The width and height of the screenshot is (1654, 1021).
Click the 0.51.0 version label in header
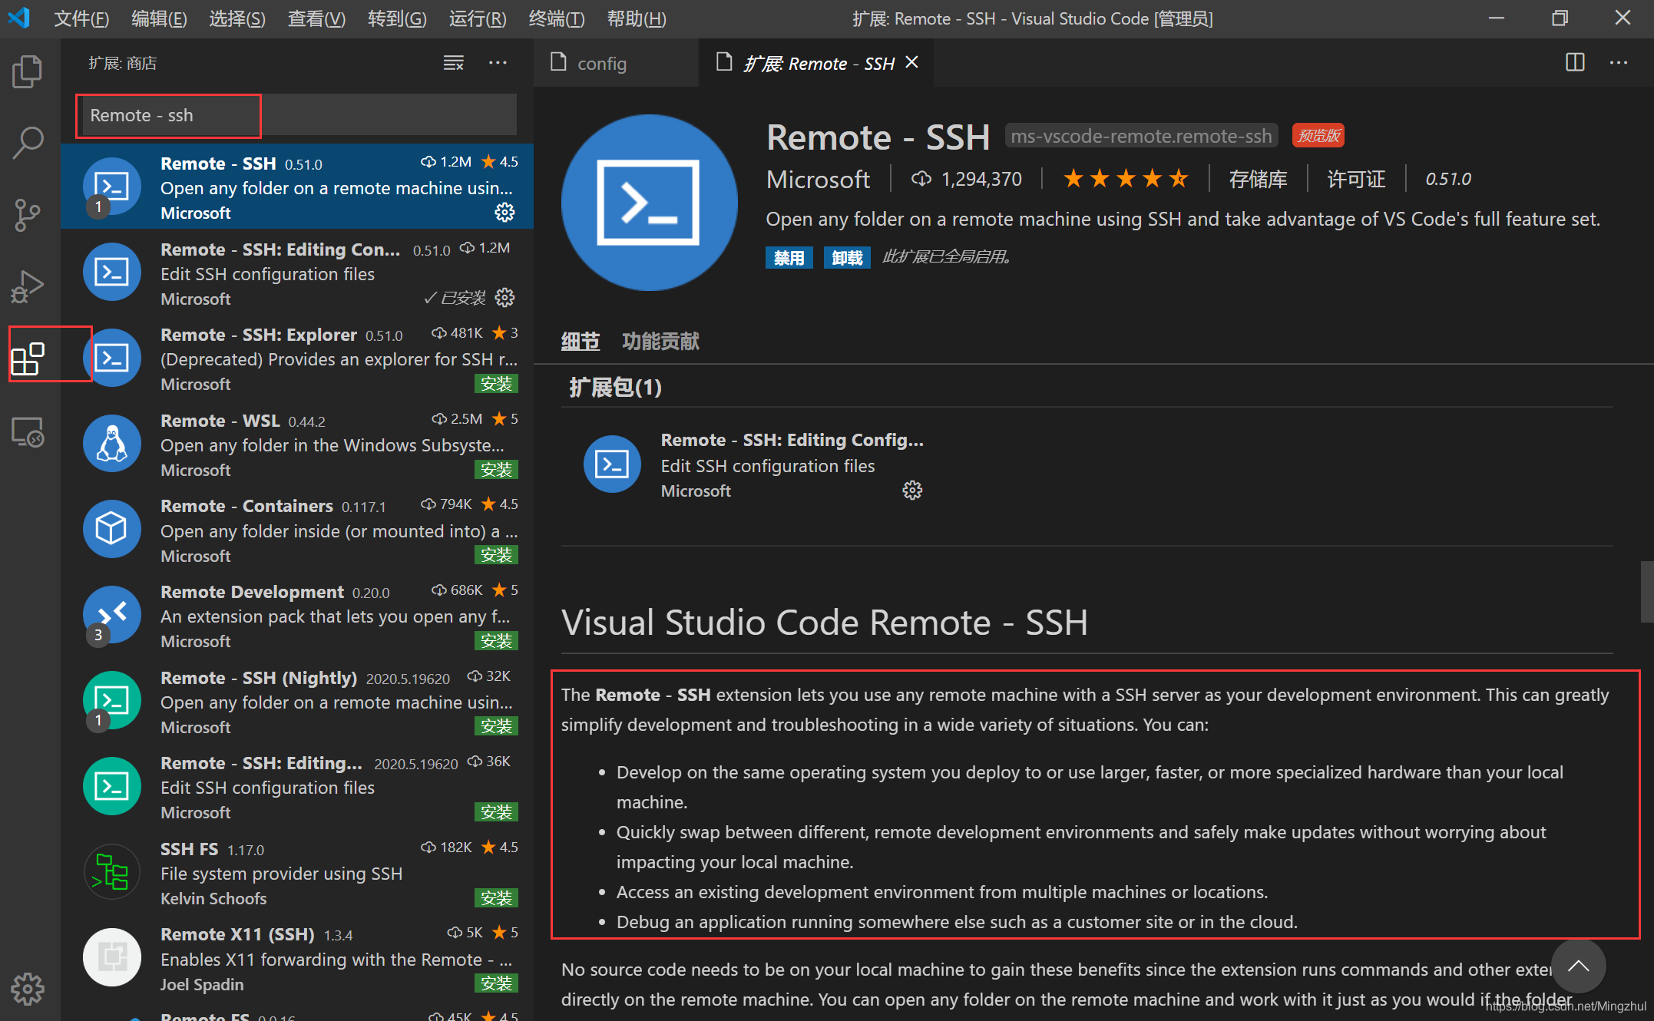1448,179
